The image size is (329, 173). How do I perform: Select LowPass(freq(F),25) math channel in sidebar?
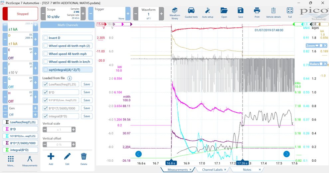tap(20, 122)
